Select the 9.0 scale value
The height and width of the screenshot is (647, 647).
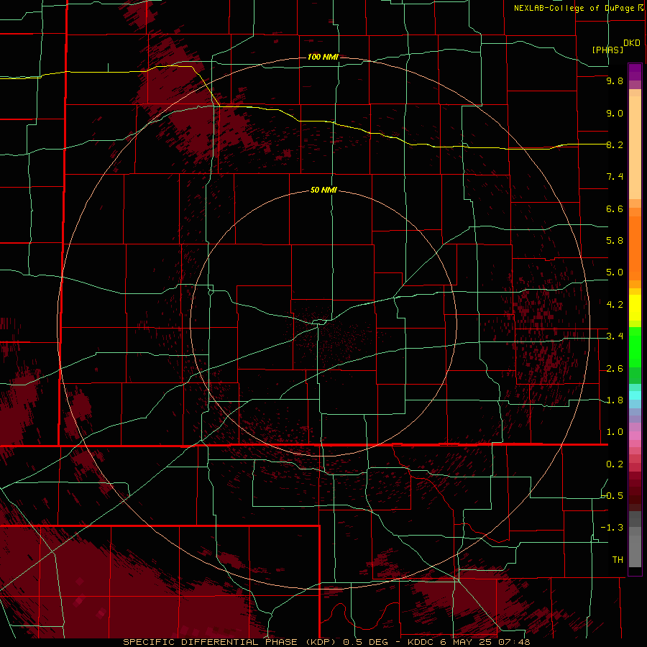615,113
